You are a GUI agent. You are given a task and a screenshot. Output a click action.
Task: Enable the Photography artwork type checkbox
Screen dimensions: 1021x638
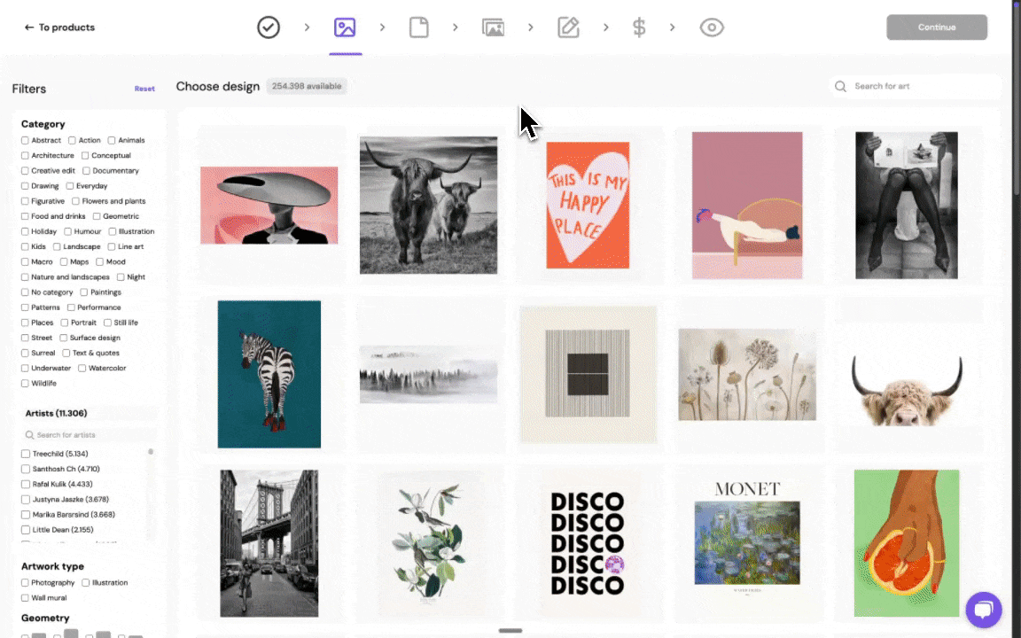coord(25,582)
